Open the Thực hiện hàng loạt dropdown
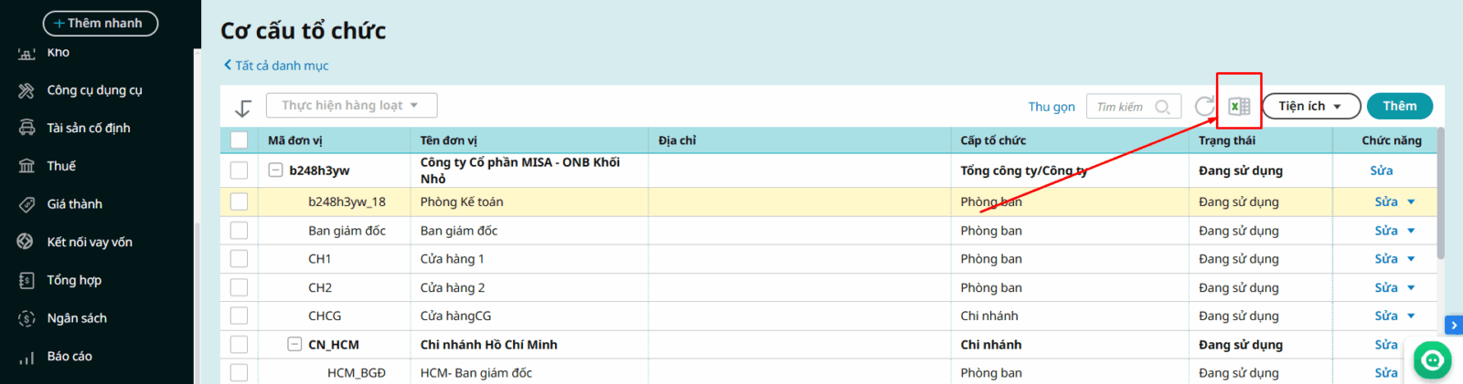The width and height of the screenshot is (1463, 384). [351, 106]
